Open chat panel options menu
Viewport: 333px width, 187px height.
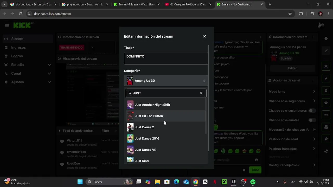[x=260, y=37]
